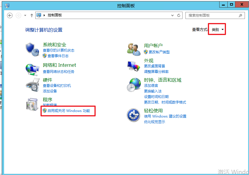Open the 硬件 category heading

[x=48, y=80]
